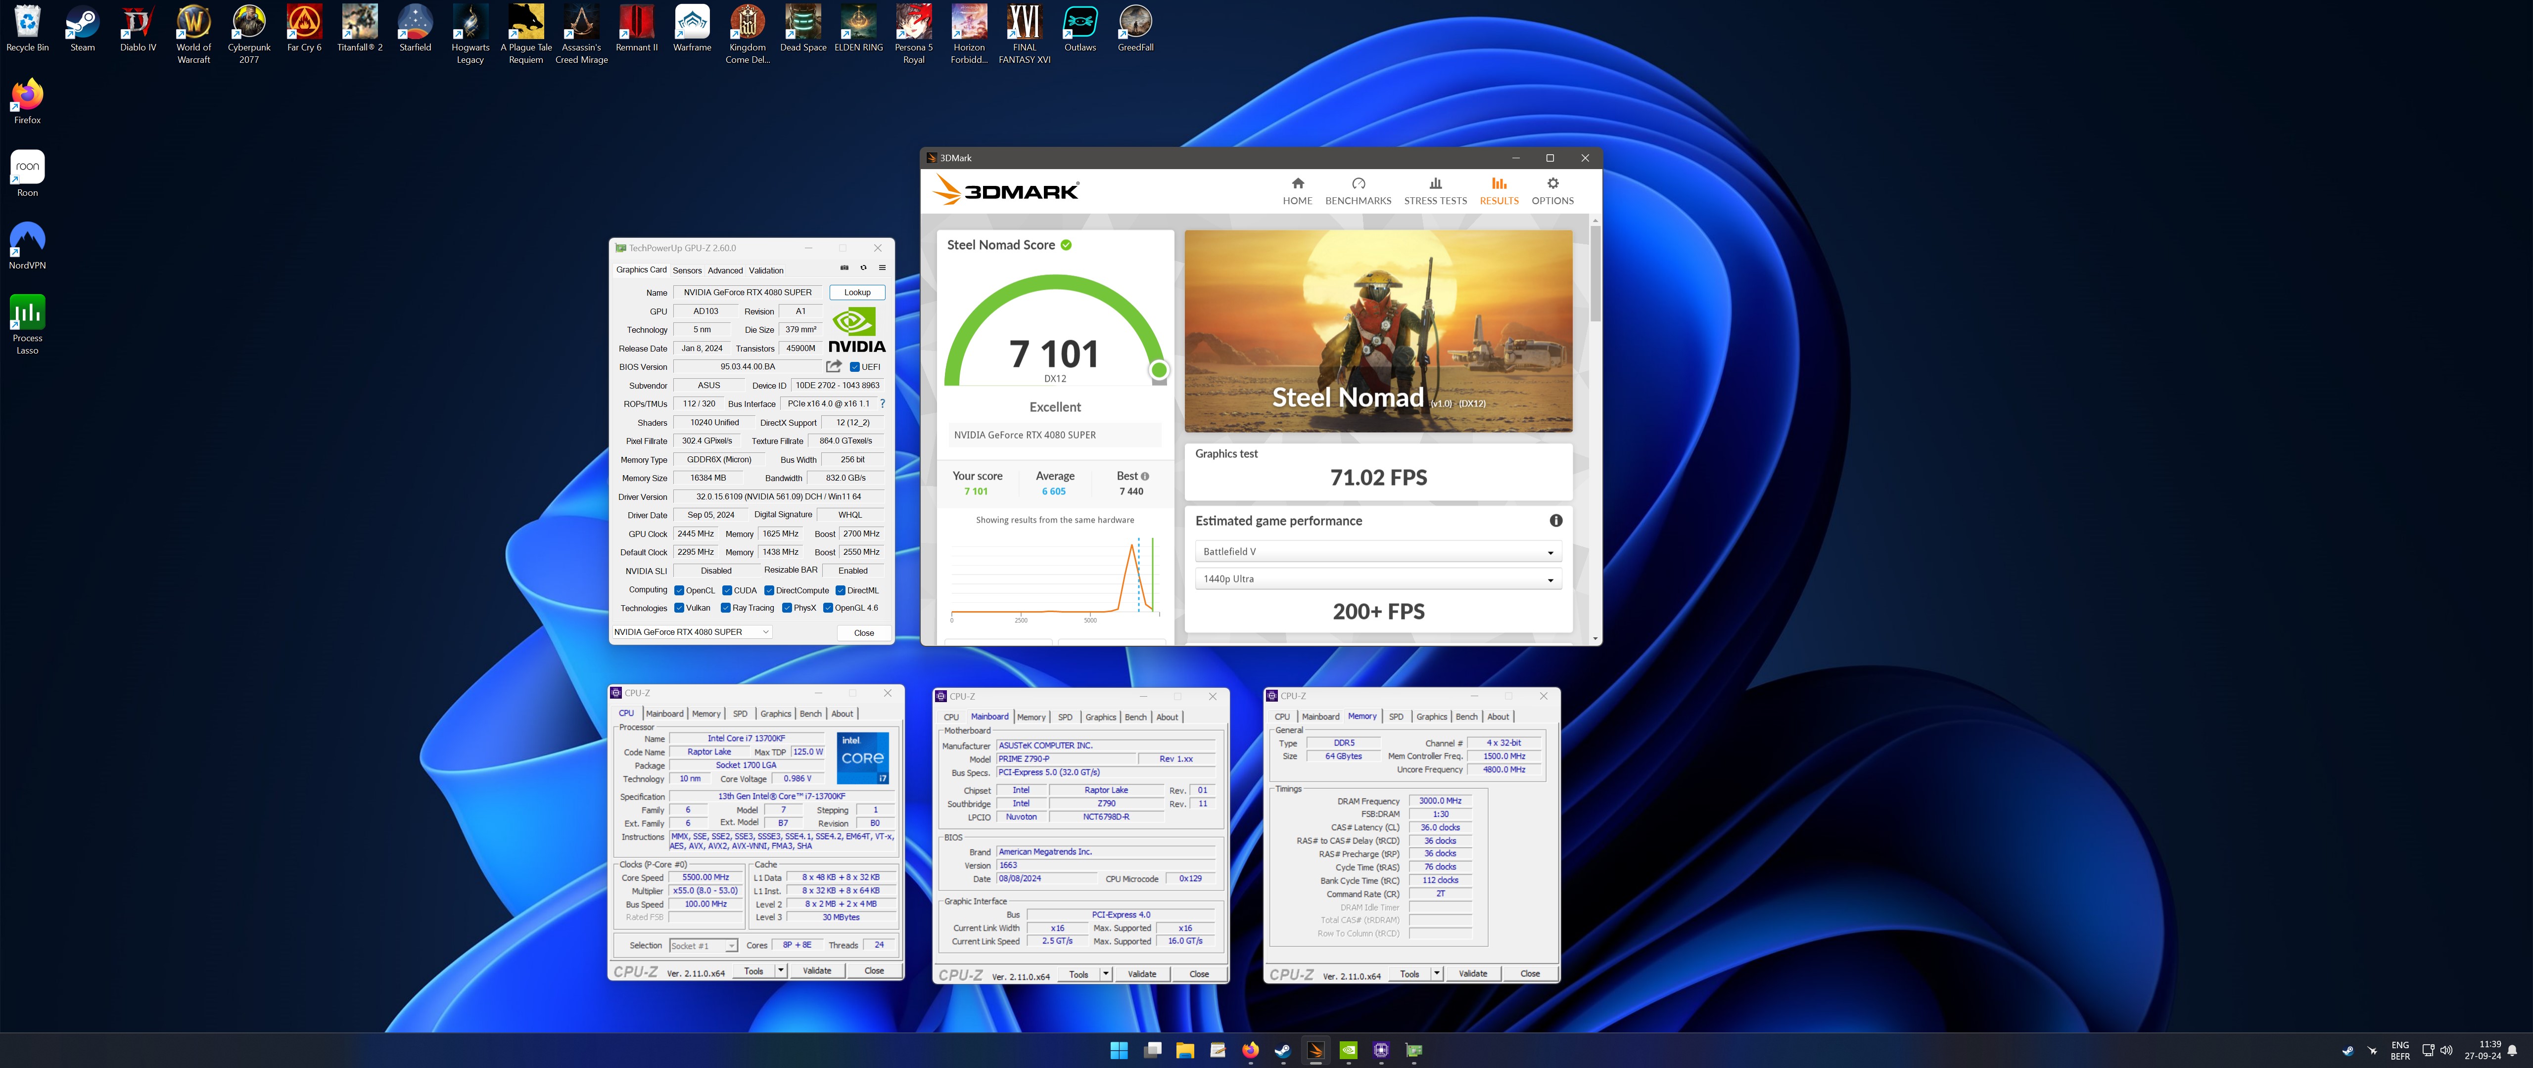Expand Tools arrow in CPU-Z Memory window
The width and height of the screenshot is (2533, 1068).
[x=1437, y=975]
